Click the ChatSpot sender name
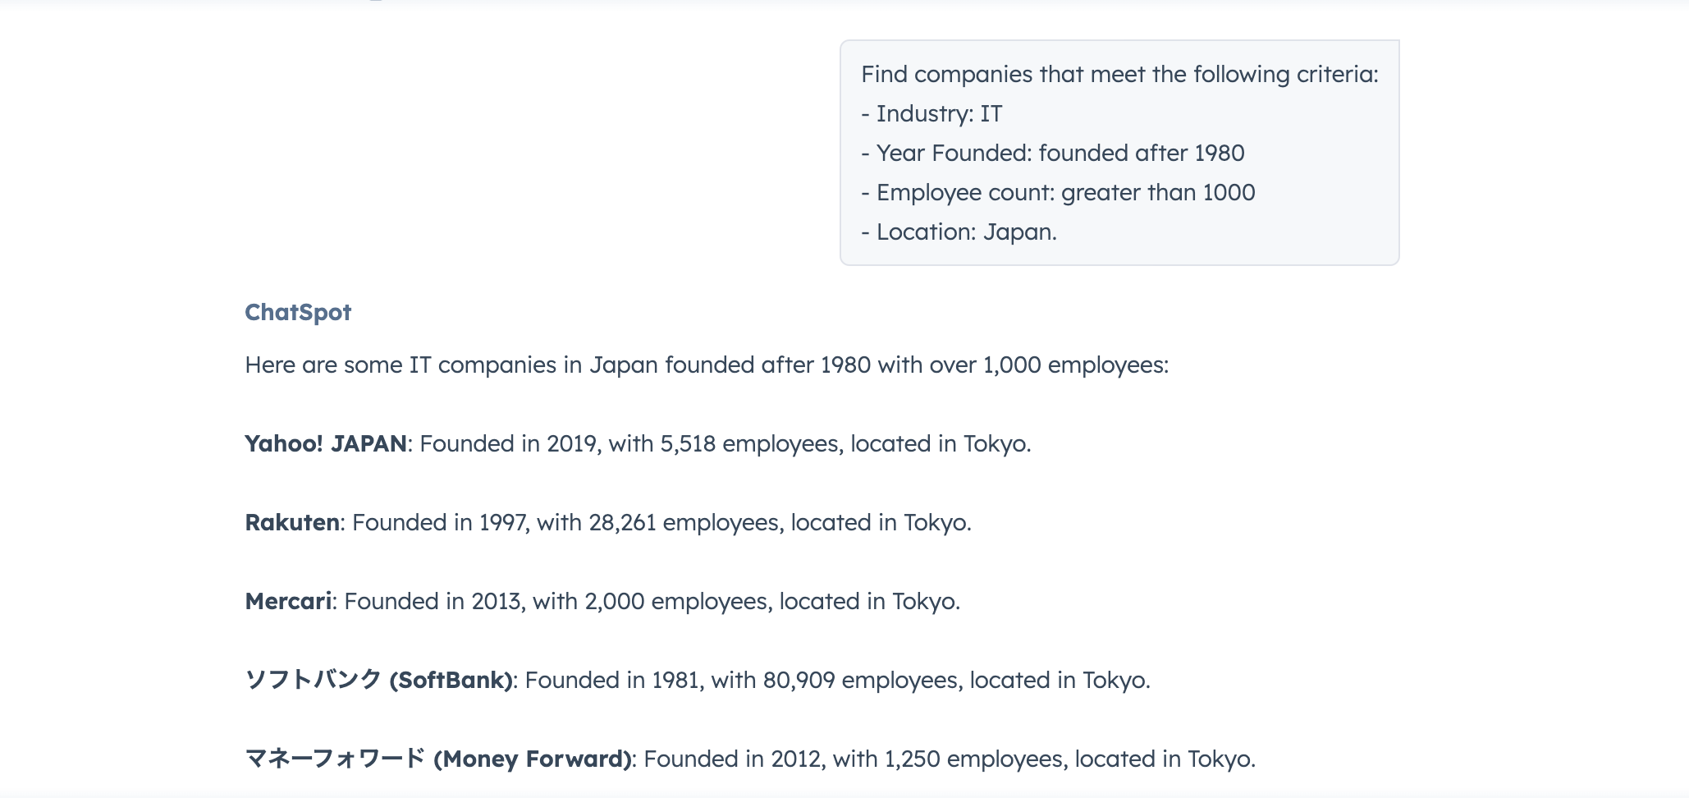Viewport: 1689px width, 798px height. (x=298, y=312)
